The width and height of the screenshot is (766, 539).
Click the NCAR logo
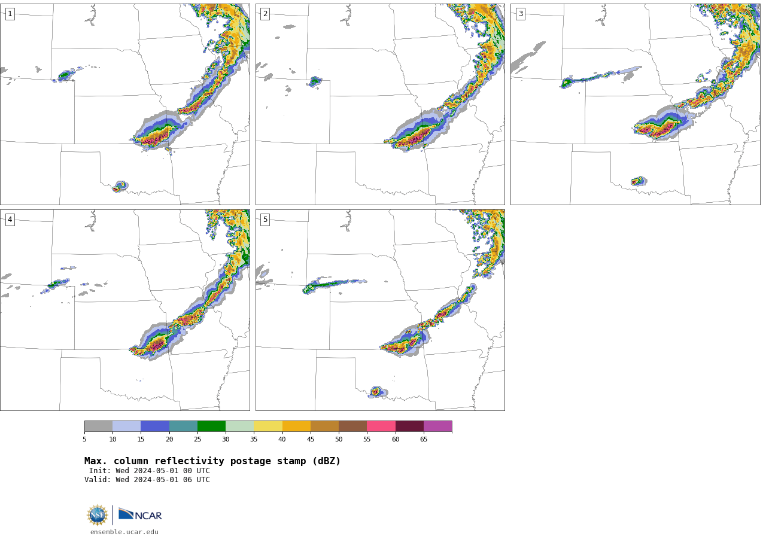point(140,514)
